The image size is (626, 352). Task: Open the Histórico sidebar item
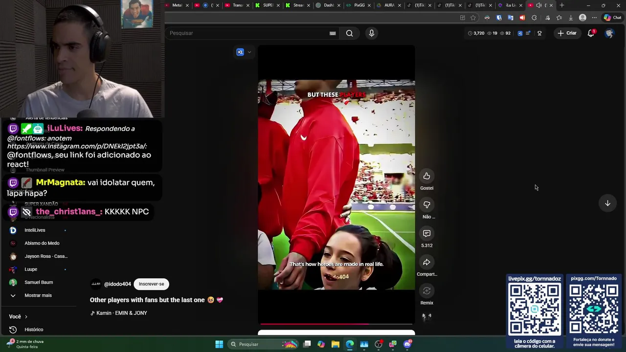tap(34, 330)
